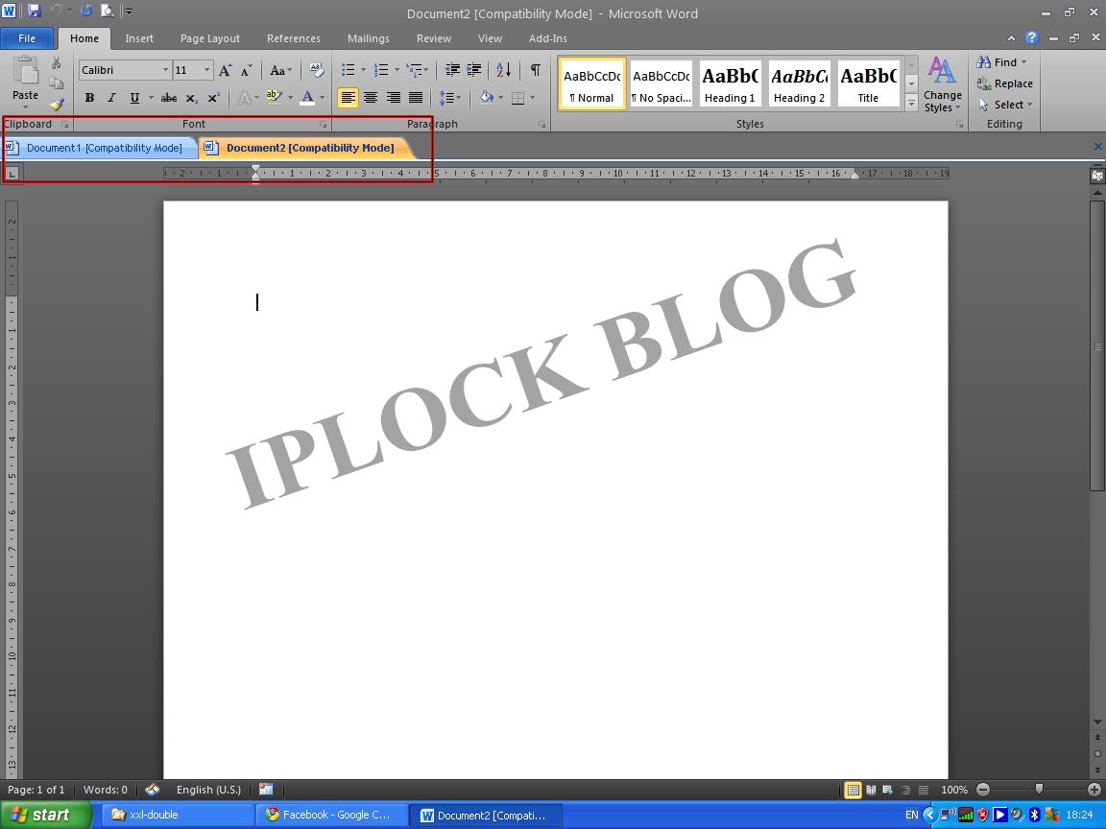The width and height of the screenshot is (1106, 829).
Task: Switch to the Page Layout tab
Action: (209, 38)
